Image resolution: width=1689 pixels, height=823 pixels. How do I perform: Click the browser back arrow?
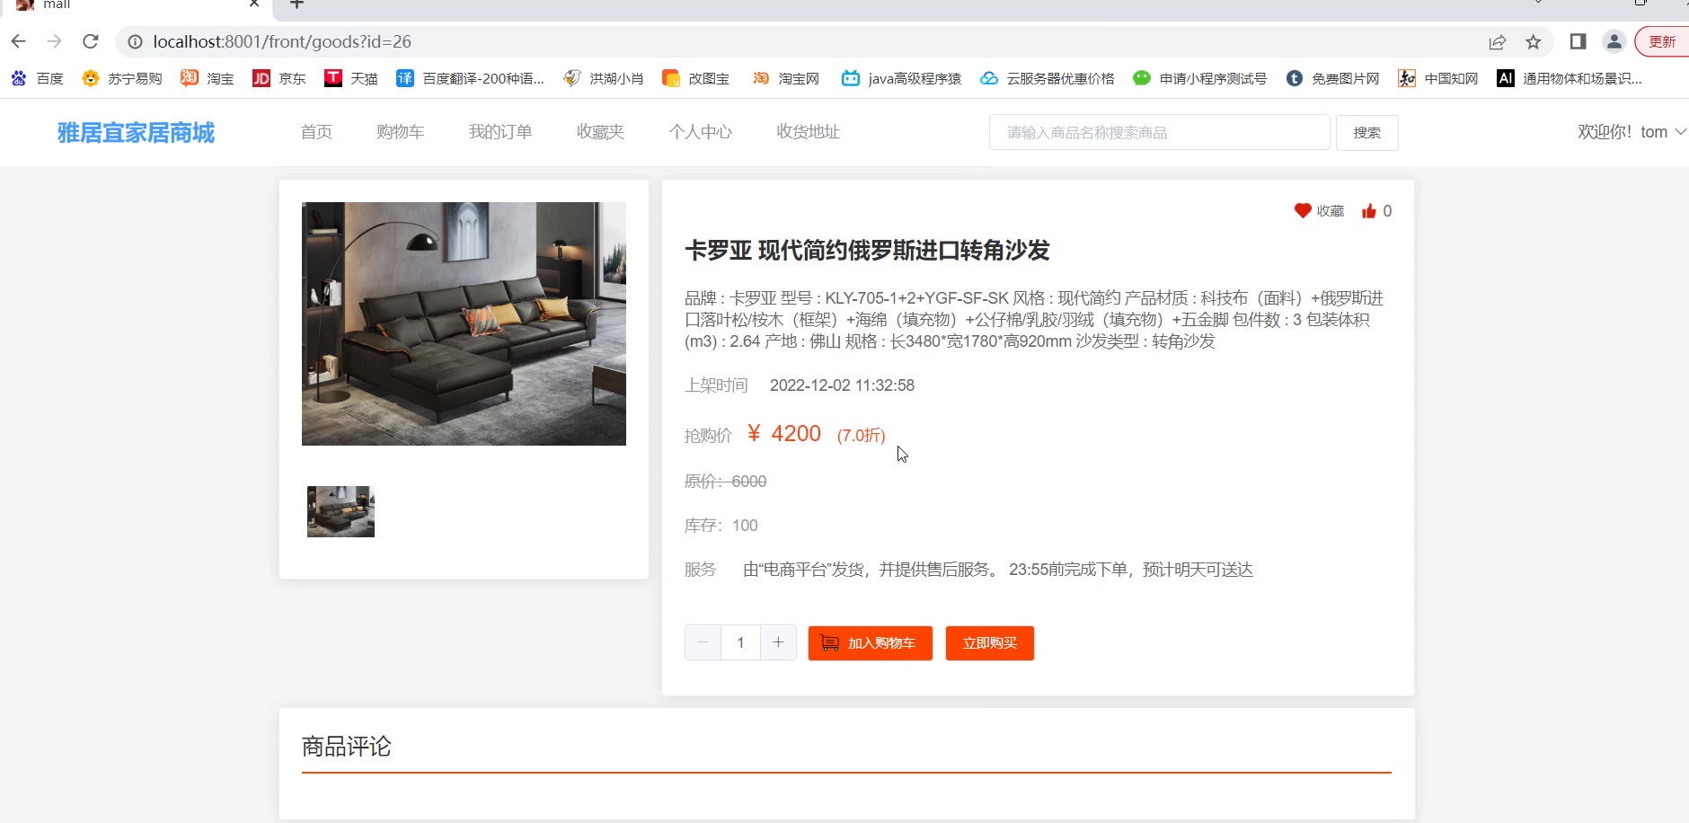click(19, 41)
